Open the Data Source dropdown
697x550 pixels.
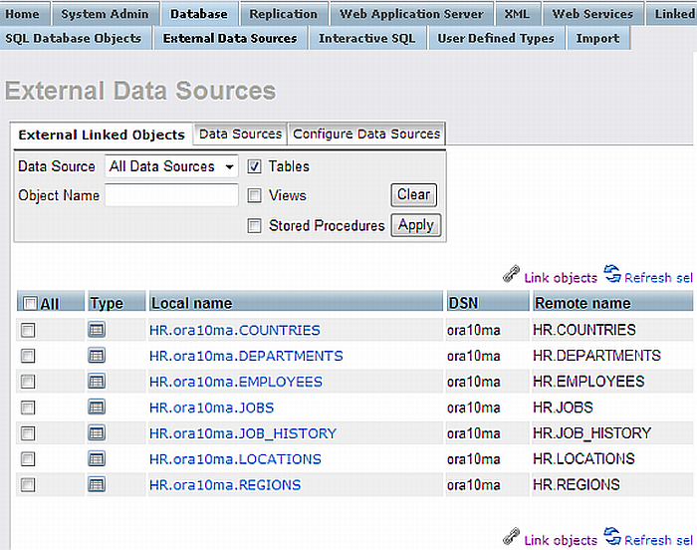pyautogui.click(x=171, y=166)
